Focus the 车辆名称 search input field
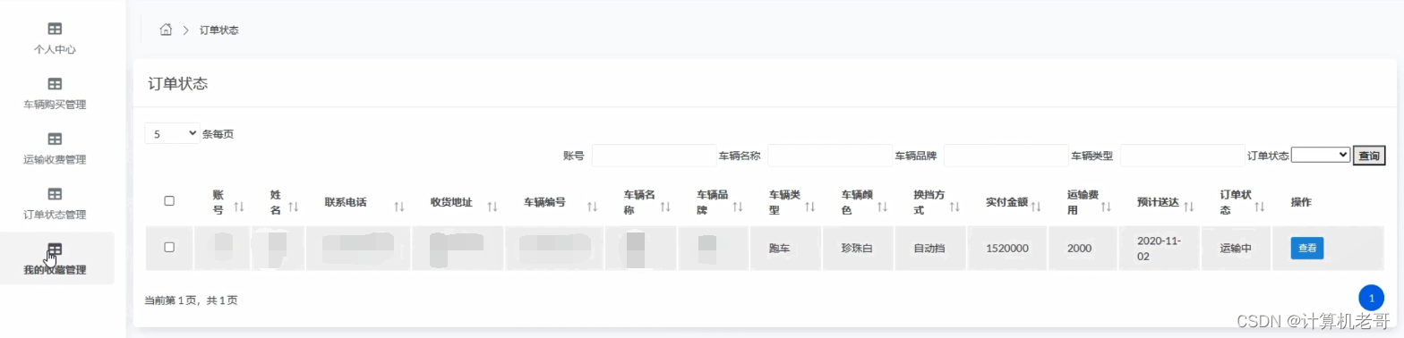The height and width of the screenshot is (338, 1404). click(830, 156)
